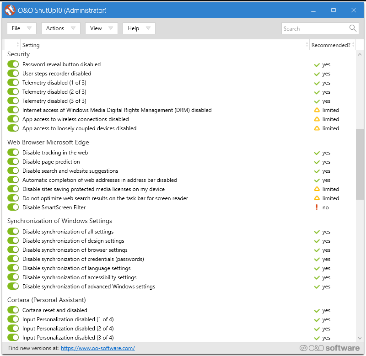Open Help menu dropdown arrow
The image size is (366, 356).
[x=148, y=28]
